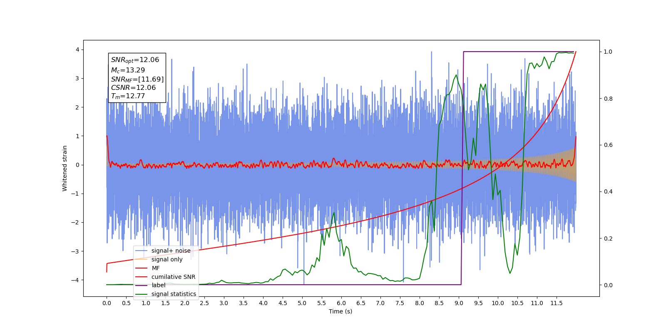Select the 9.5 tick on the time axis
The image size is (666, 333).
coord(478,303)
